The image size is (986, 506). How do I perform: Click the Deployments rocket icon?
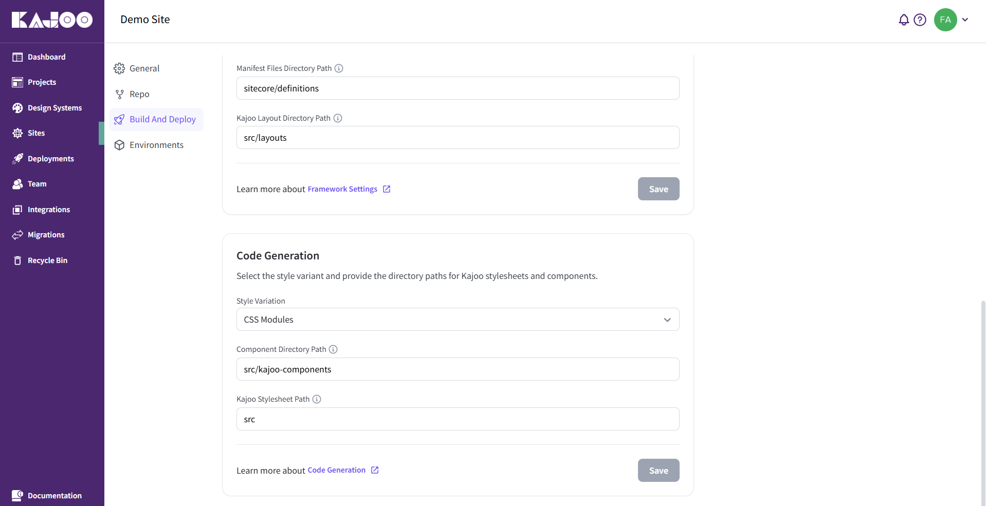pos(17,159)
